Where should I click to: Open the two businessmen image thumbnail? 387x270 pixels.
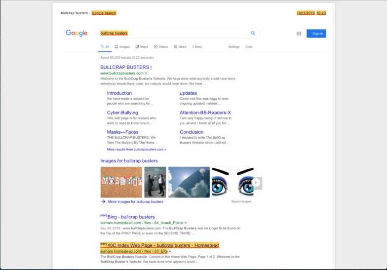(155, 182)
